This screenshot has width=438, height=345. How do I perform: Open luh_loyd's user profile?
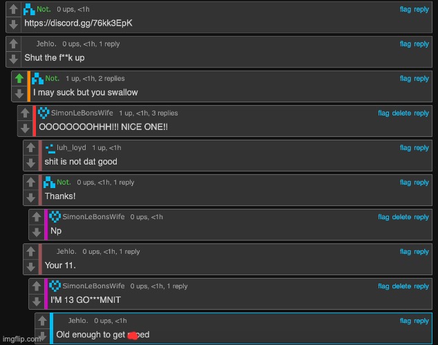click(x=71, y=148)
